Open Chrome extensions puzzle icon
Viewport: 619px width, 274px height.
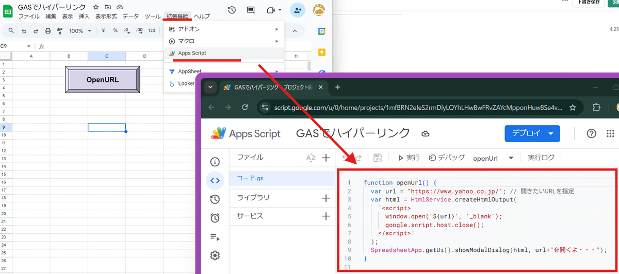click(x=596, y=107)
